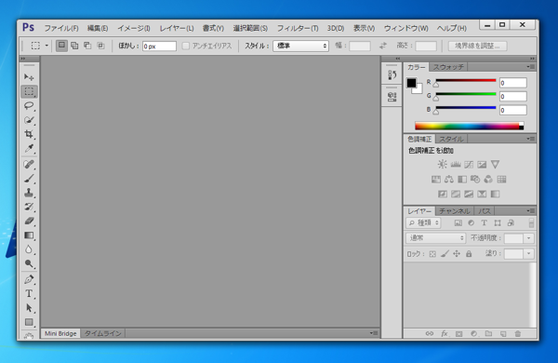Viewport: 558px width, 363px height.
Task: Open the 色調補正 panel flyout menu
Action: click(x=531, y=139)
